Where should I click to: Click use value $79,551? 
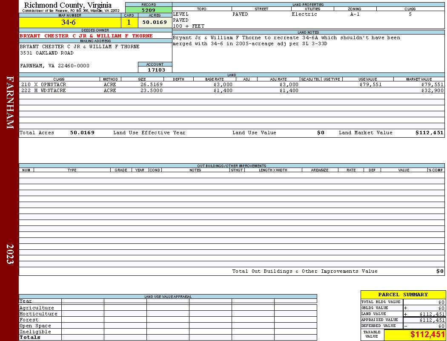[371, 85]
